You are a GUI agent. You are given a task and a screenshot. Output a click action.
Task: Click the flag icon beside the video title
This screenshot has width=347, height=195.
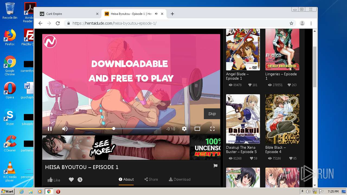216,166
